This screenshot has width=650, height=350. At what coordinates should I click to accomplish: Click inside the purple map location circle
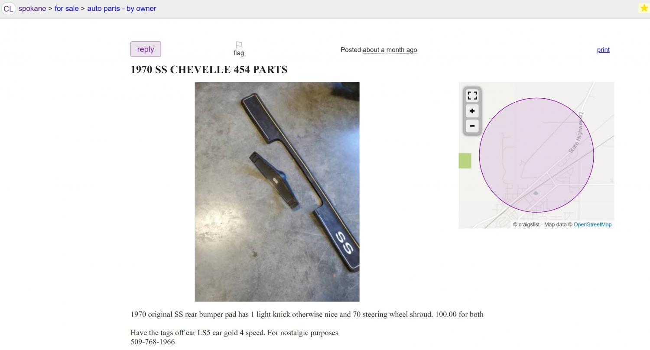tap(536, 155)
